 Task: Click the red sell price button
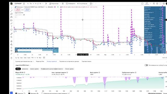click(x=18, y=10)
